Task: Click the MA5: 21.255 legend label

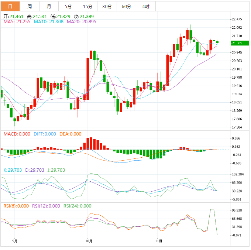Action: [17, 22]
